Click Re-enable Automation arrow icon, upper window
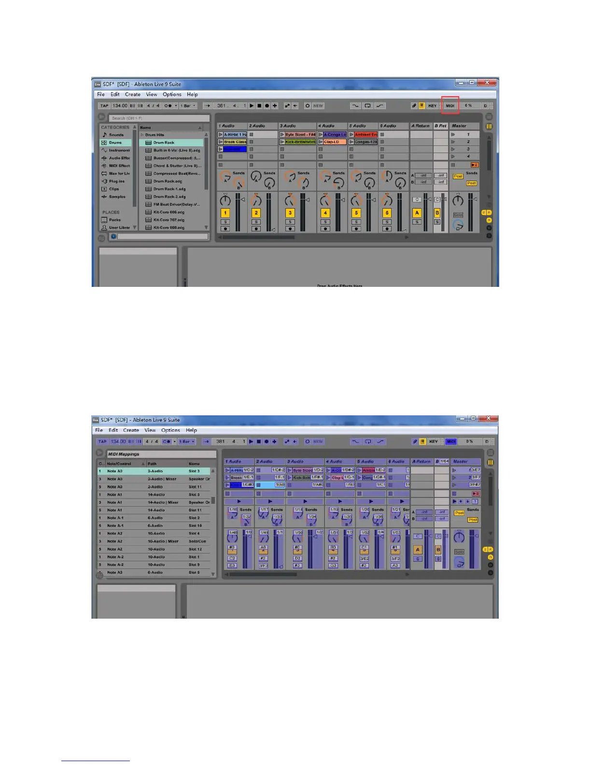This screenshot has height=765, width=591. (295, 106)
